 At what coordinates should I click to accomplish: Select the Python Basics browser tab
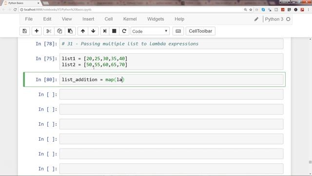click(x=21, y=3)
